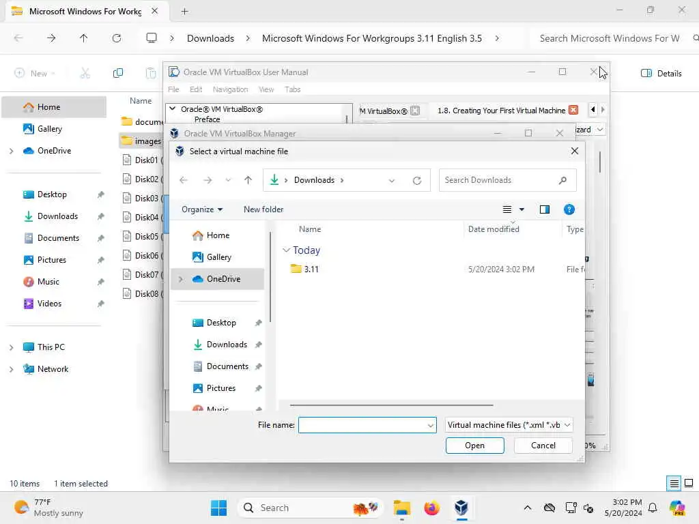
Task: Open Windows Start menu
Action: click(x=219, y=508)
